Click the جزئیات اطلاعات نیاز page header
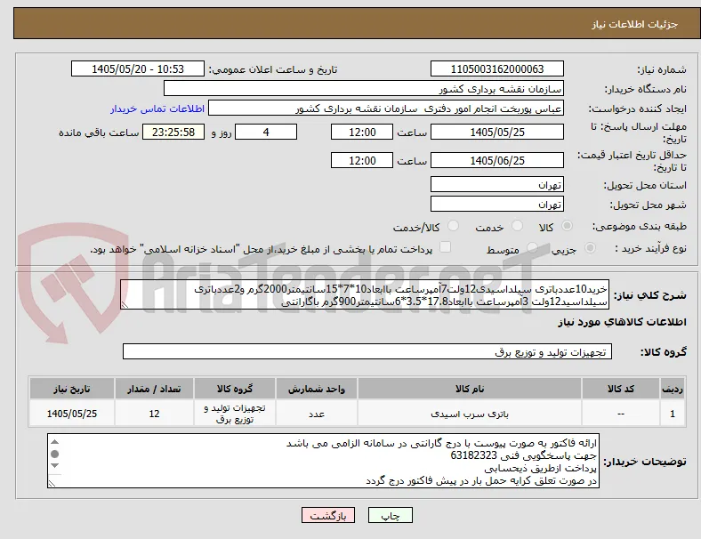 pyautogui.click(x=635, y=24)
